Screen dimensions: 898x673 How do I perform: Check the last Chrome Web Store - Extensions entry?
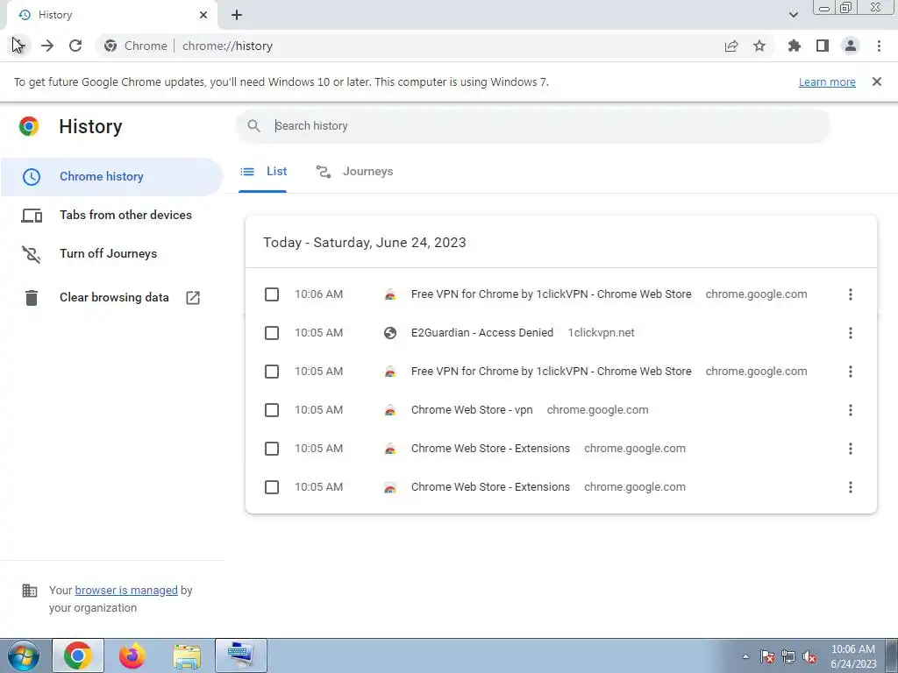coord(272,487)
